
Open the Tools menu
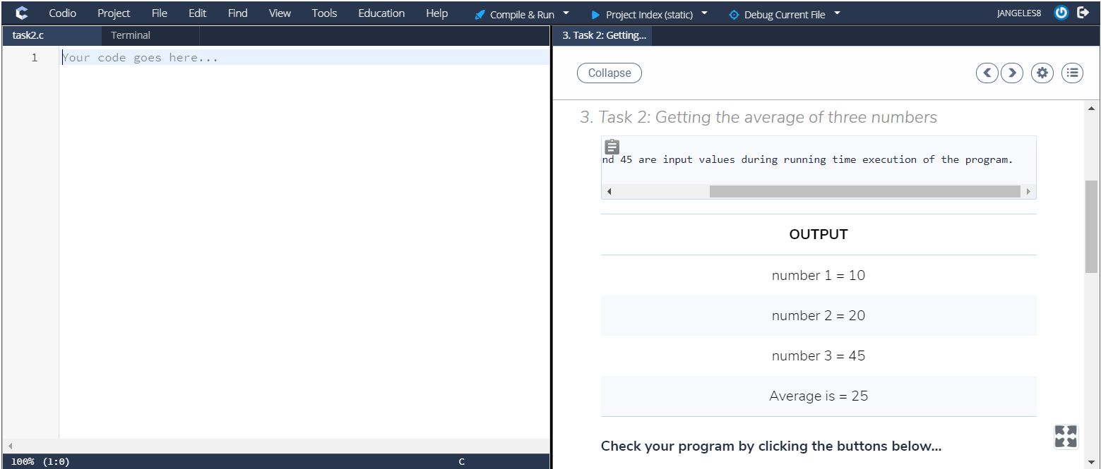pyautogui.click(x=323, y=13)
